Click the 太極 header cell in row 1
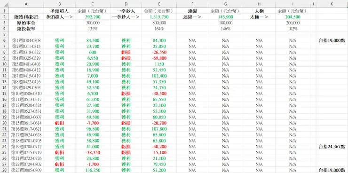 click(x=259, y=11)
